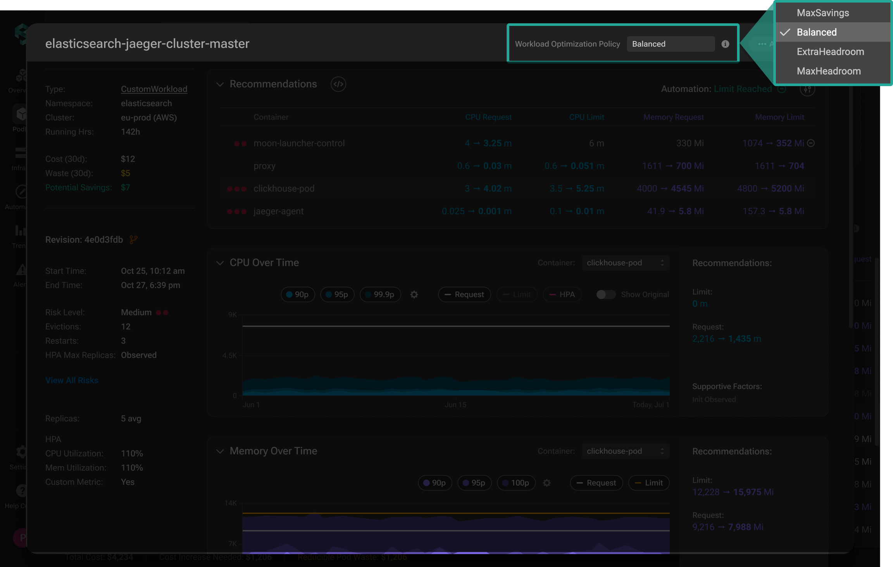893x567 pixels.
Task: Toggle the 90p CPU percentile series
Action: pos(298,294)
